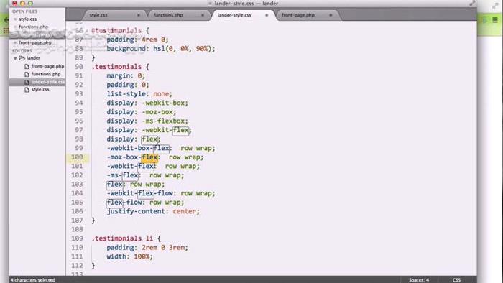Screen dimensions: 503x283
Task: Select the lander folder name in sidebar
Action: tap(33, 58)
